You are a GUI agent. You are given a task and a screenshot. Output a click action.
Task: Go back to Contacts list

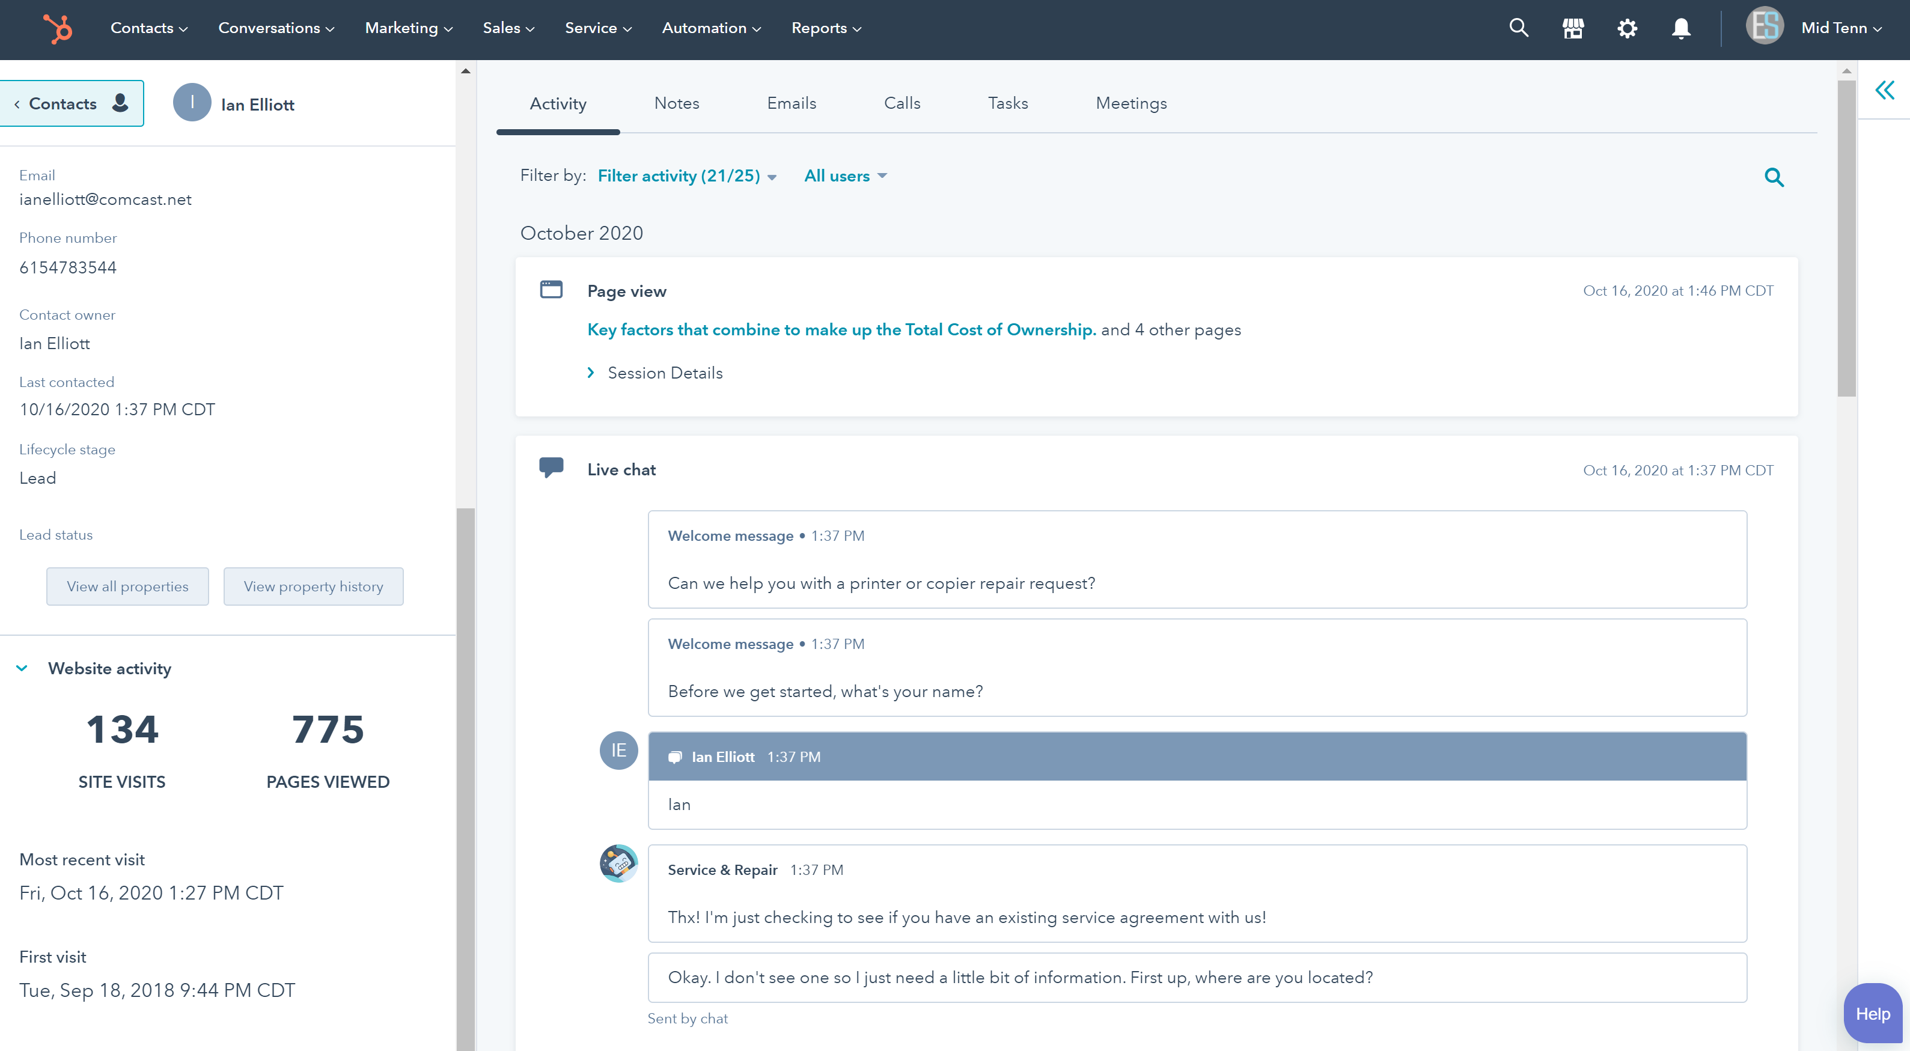point(71,103)
